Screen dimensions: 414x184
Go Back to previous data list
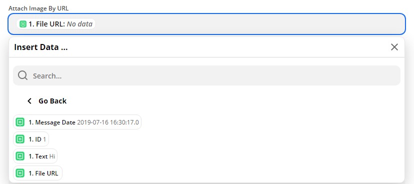pos(47,101)
